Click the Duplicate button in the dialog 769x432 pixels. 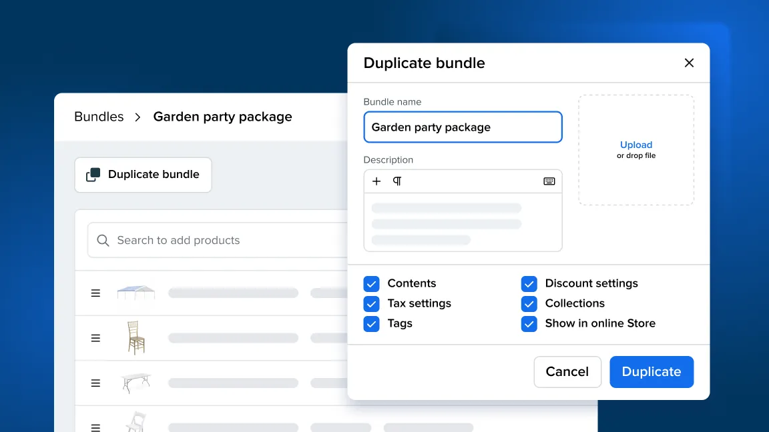click(652, 372)
